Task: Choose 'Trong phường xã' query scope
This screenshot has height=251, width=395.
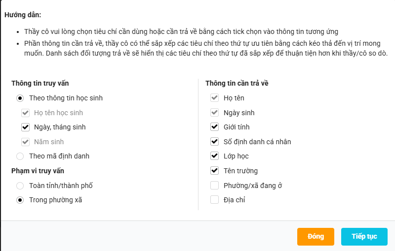Action: pyautogui.click(x=20, y=200)
